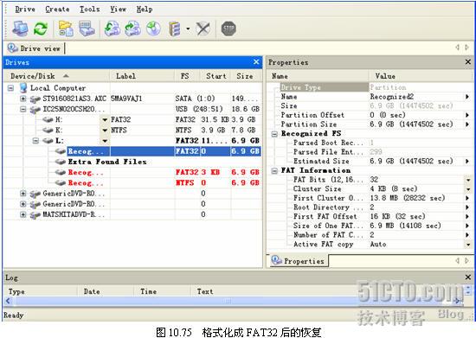Screen dimensions: 476x338
Task: Expand the MATSHITADVD-R node
Action: pyautogui.click(x=23, y=214)
